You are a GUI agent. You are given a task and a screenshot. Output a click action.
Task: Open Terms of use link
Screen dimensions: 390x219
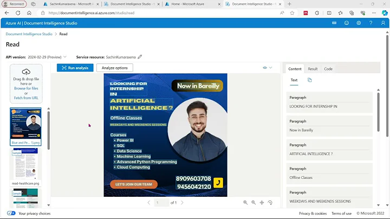tap(341, 213)
